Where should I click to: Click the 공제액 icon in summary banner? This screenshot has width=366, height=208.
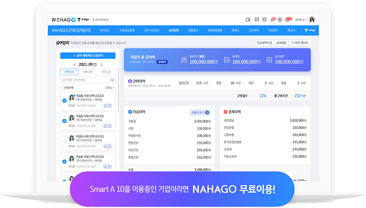[227, 60]
